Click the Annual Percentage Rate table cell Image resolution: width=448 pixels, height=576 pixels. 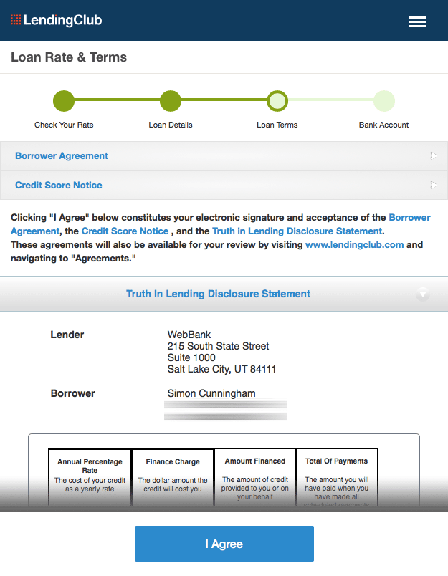(x=90, y=478)
